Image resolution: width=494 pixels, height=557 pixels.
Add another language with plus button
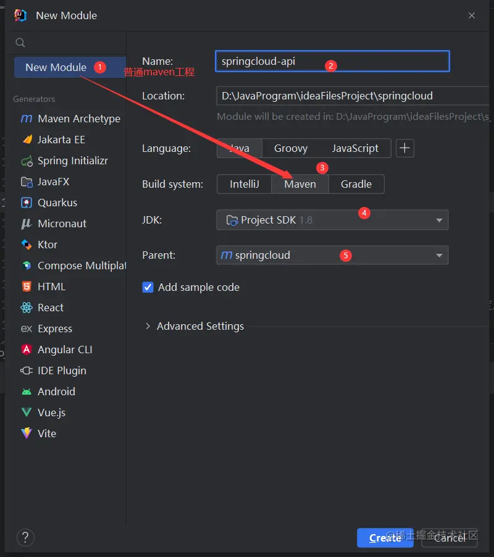point(405,148)
